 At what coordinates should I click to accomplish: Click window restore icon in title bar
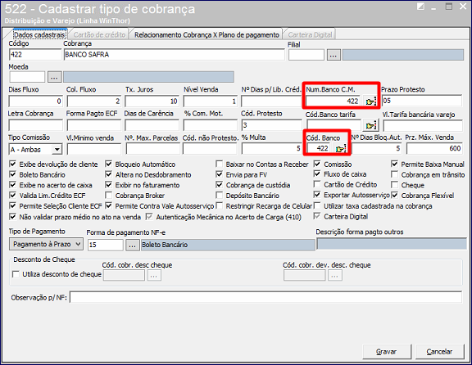(x=449, y=7)
